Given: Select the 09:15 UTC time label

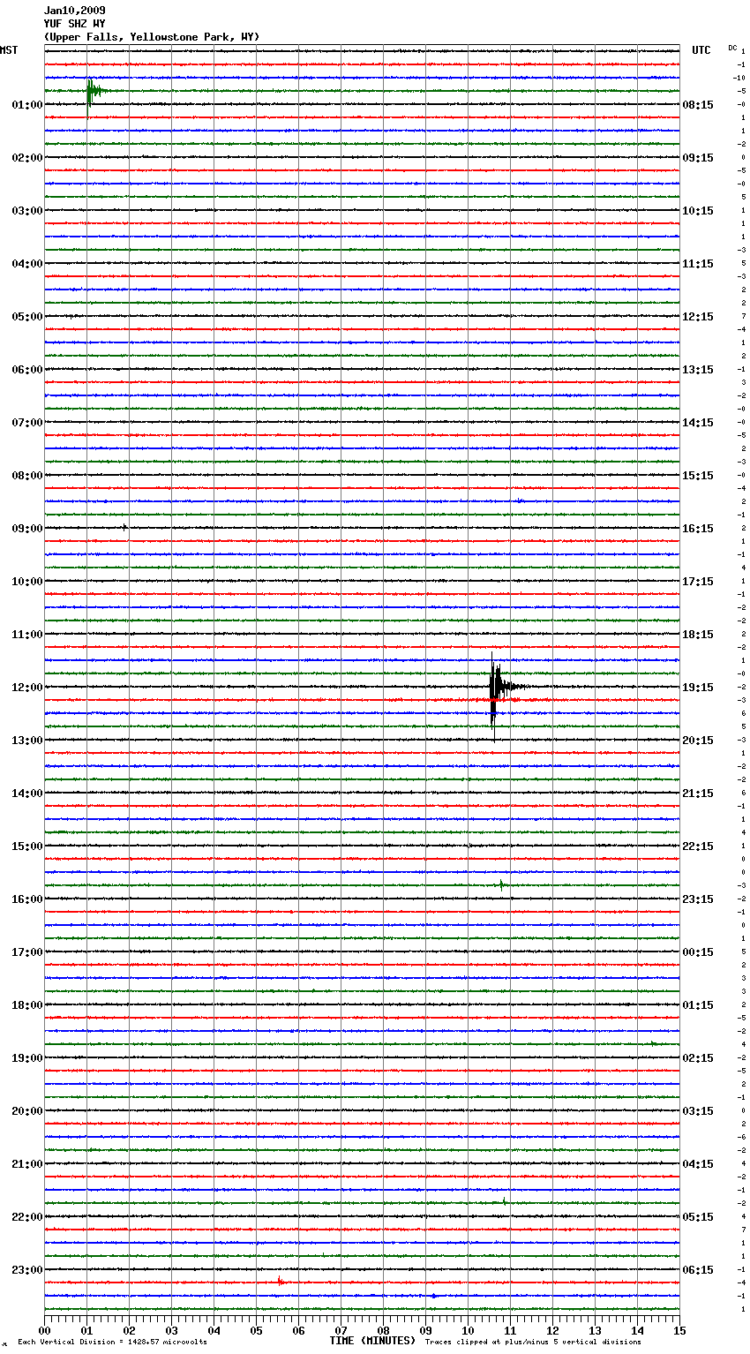Looking at the screenshot, I should point(698,158).
